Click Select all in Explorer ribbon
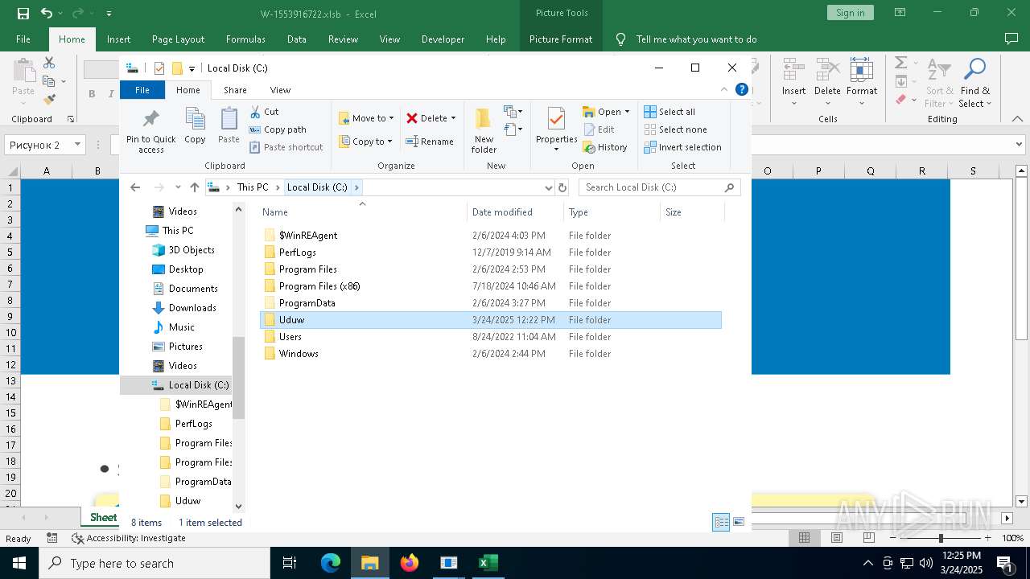1030x579 pixels. coord(669,112)
